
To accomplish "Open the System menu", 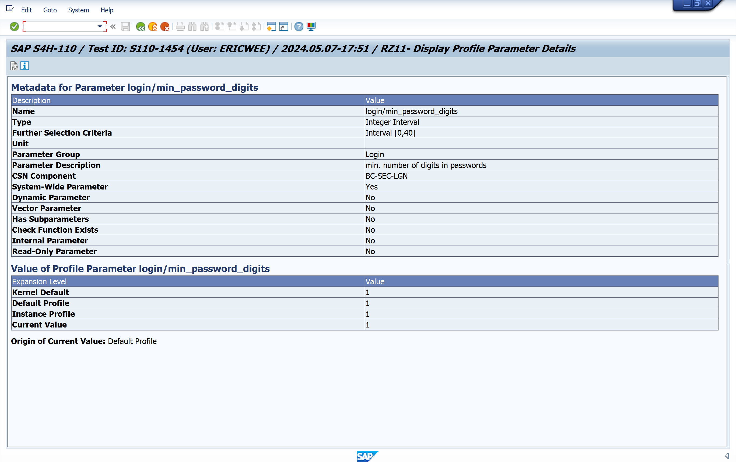I will click(78, 10).
